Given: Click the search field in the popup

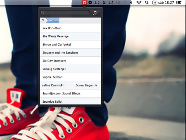Looking at the screenshot, I should [x=65, y=12].
